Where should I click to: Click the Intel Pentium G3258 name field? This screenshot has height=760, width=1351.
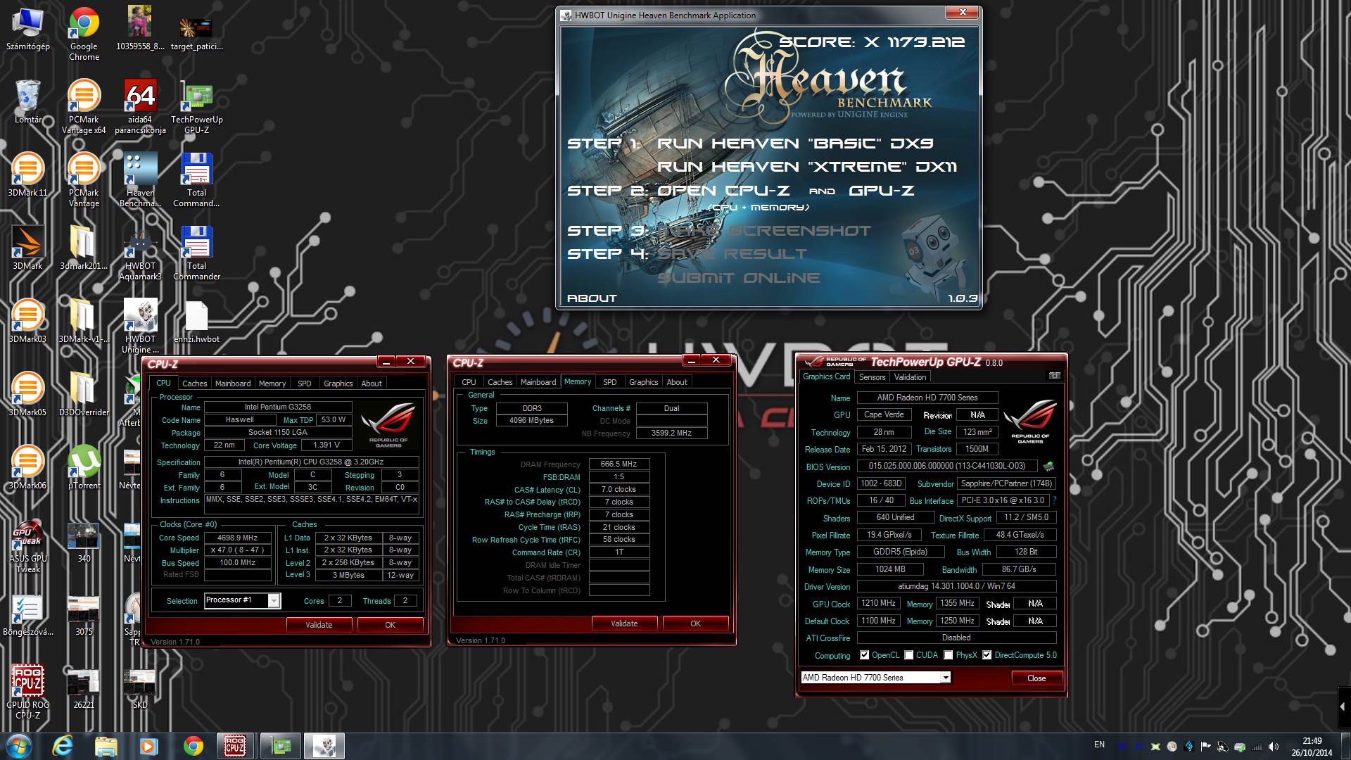click(278, 407)
